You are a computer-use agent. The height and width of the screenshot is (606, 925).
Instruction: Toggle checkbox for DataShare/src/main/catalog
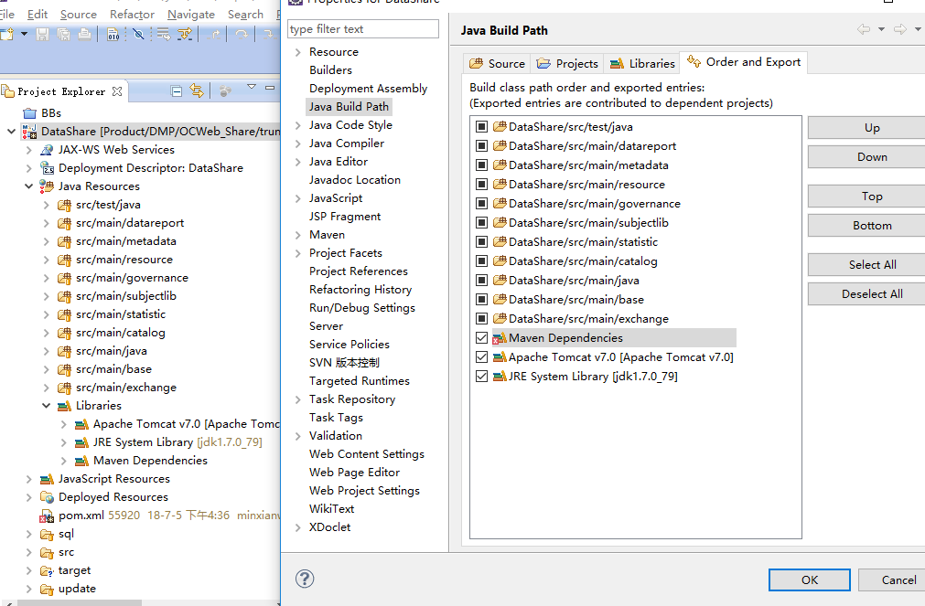(481, 261)
